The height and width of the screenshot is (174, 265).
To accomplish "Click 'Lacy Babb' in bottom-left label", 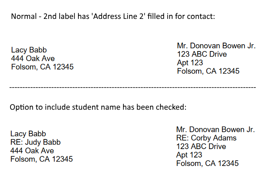I will pos(28,134).
